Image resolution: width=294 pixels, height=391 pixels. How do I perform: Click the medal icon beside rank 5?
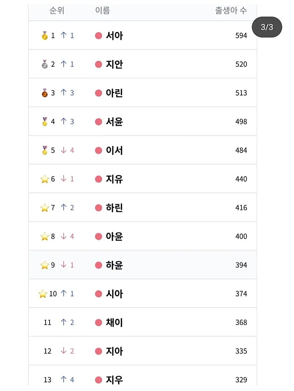(45, 150)
